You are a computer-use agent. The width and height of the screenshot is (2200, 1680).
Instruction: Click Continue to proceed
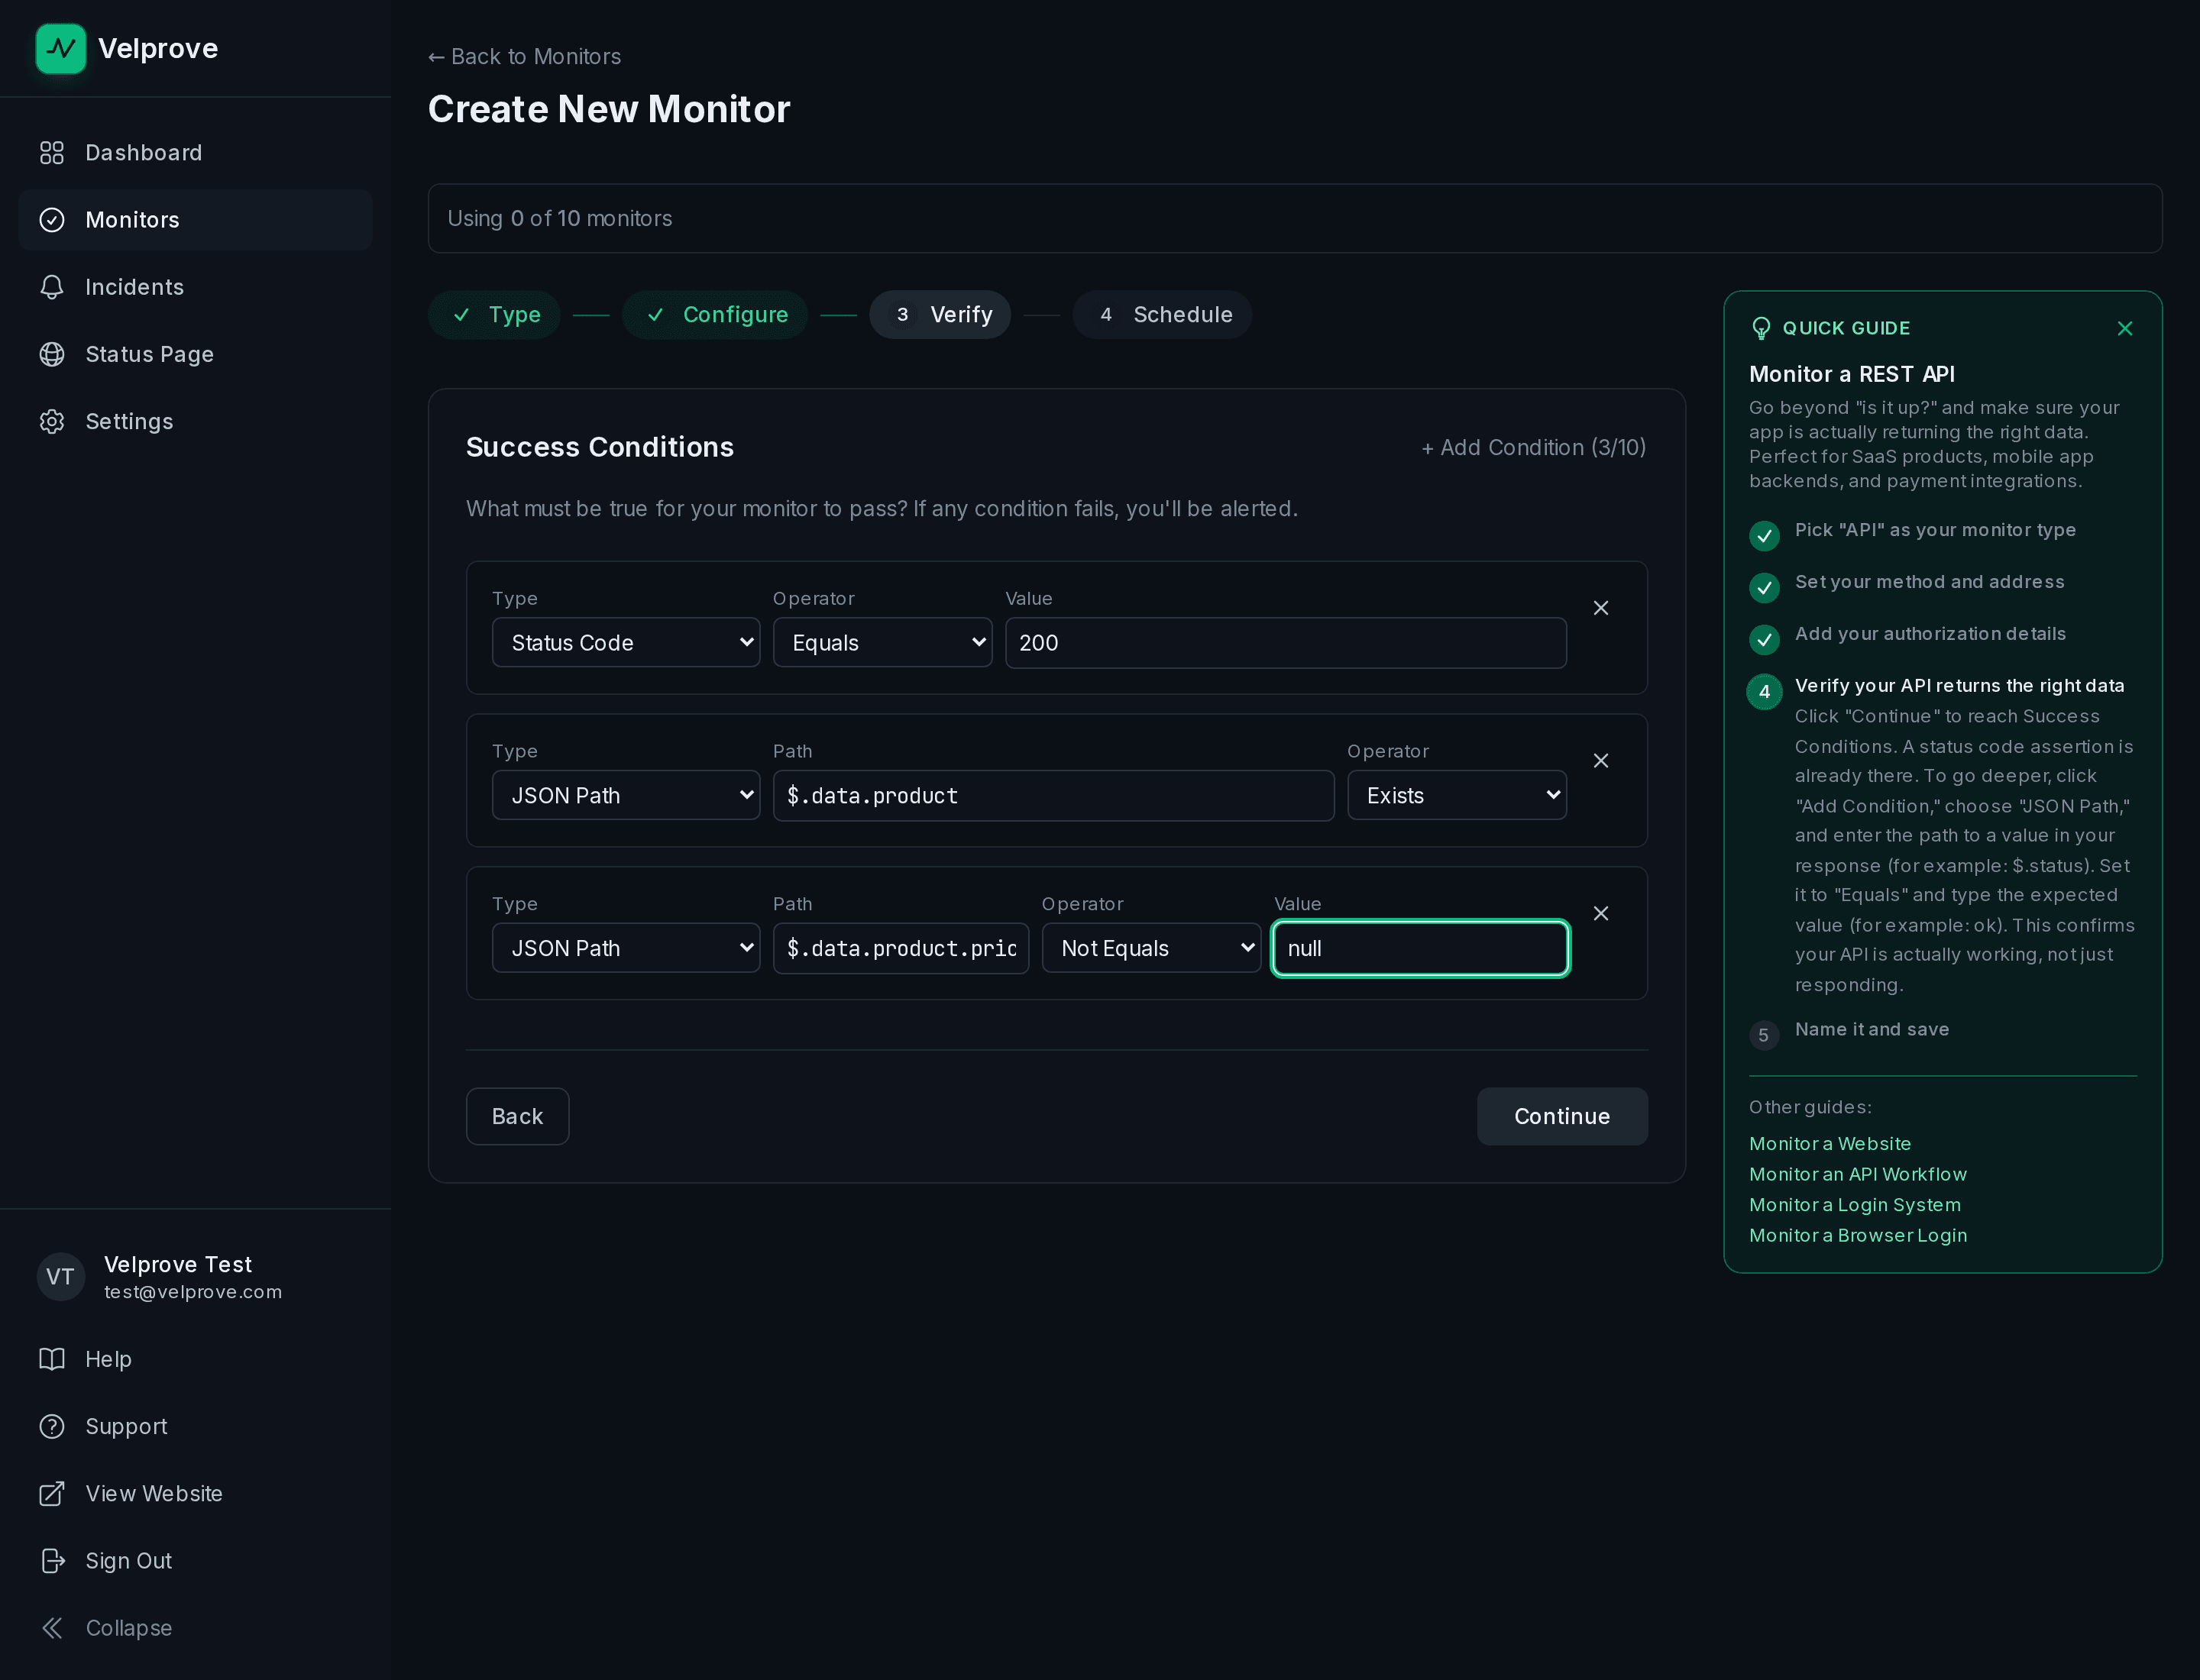[1561, 1116]
